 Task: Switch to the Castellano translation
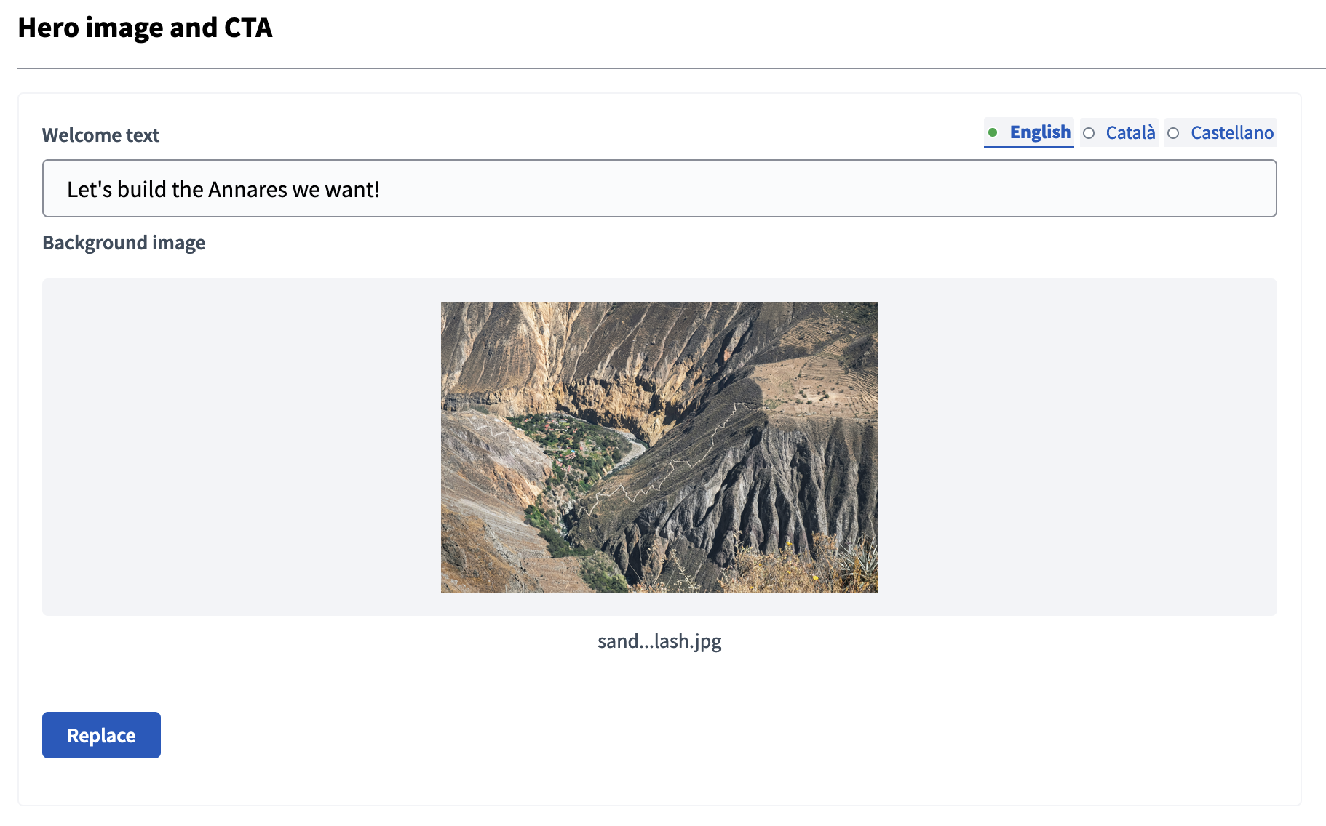coord(1232,132)
